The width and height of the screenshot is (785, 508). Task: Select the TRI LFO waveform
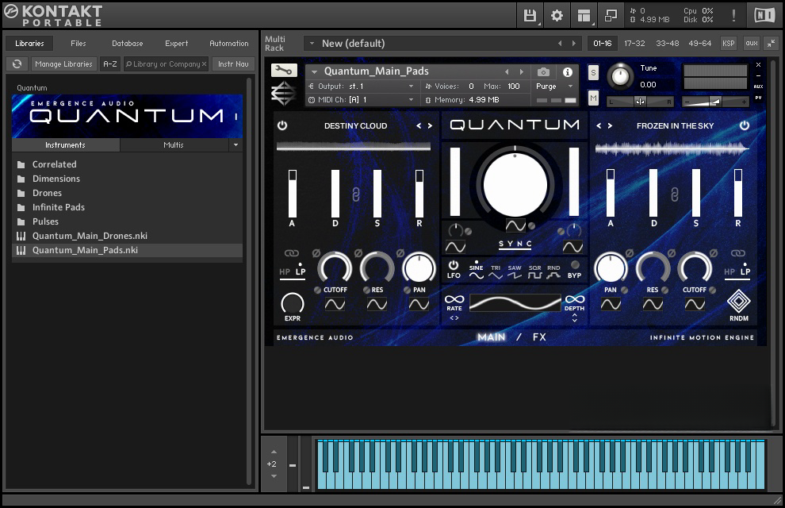[495, 272]
